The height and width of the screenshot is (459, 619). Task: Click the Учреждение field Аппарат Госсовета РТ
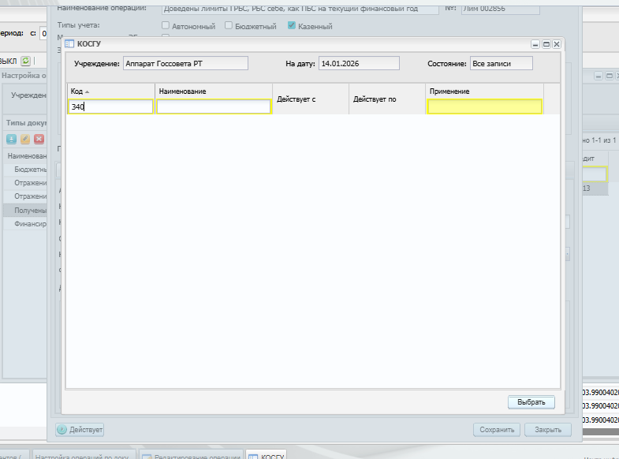tap(185, 64)
